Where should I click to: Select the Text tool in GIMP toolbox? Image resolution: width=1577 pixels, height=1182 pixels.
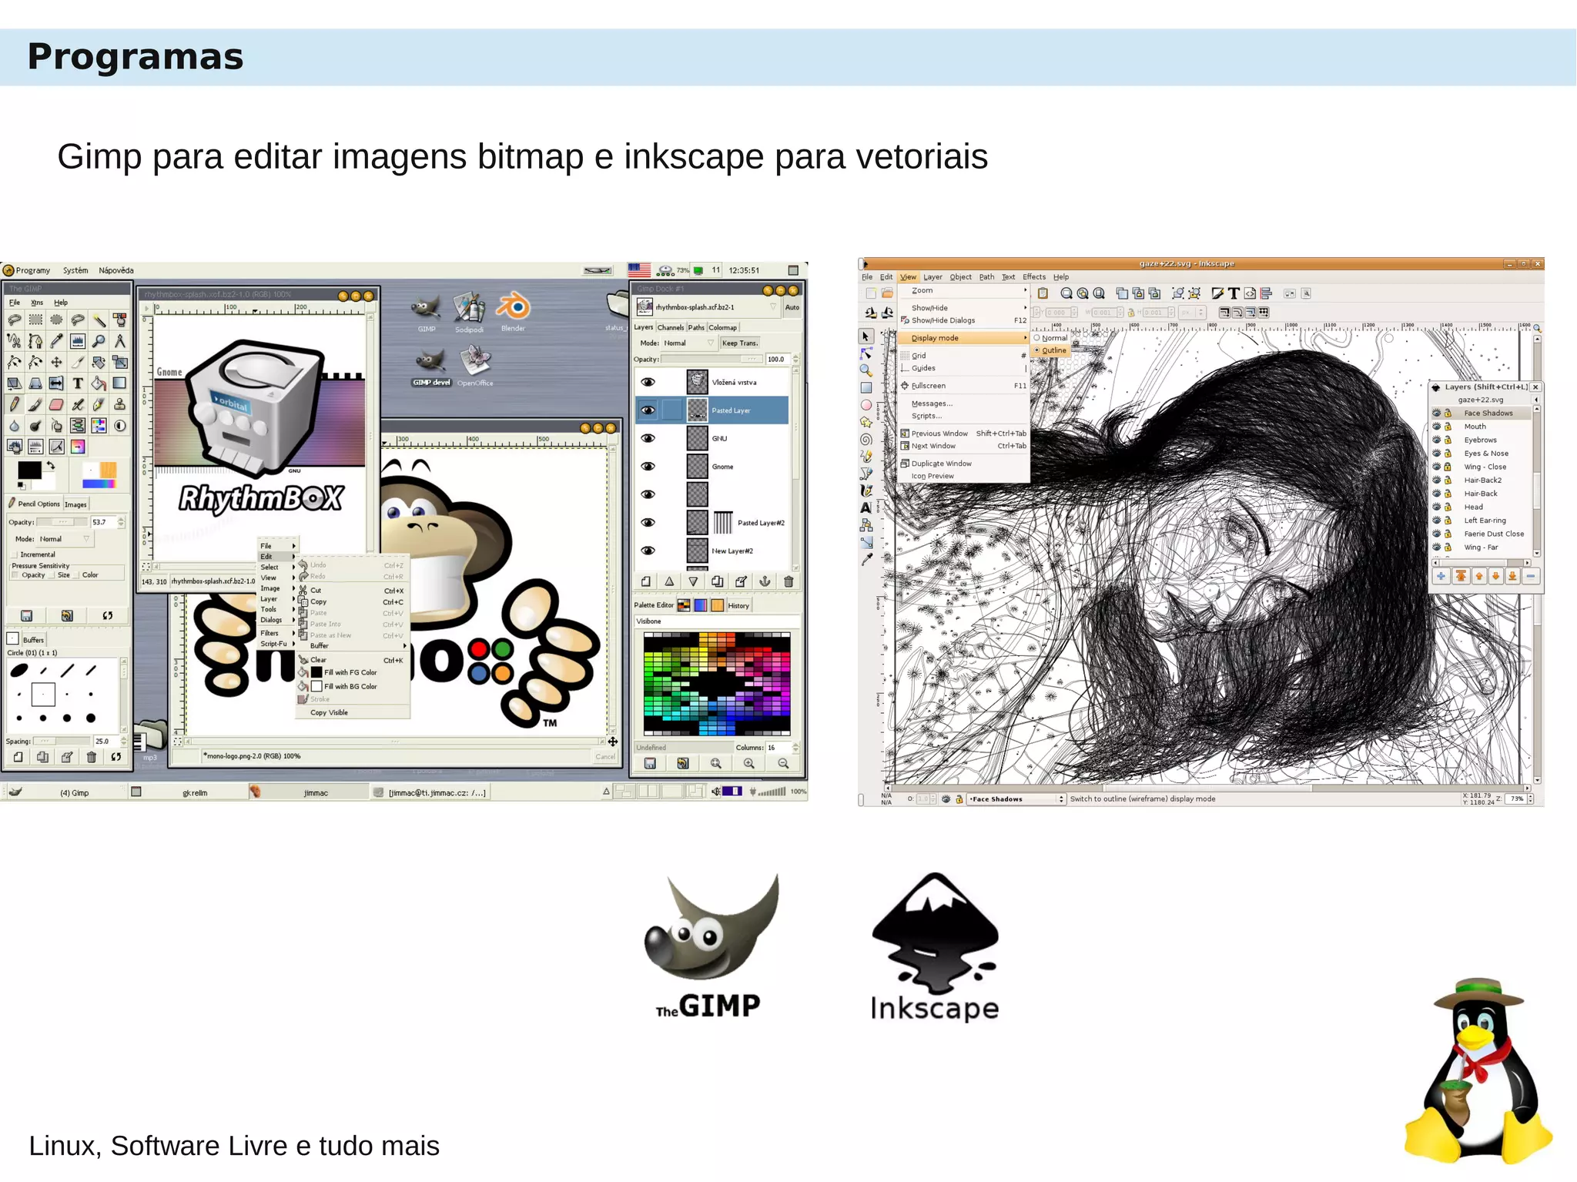point(78,383)
